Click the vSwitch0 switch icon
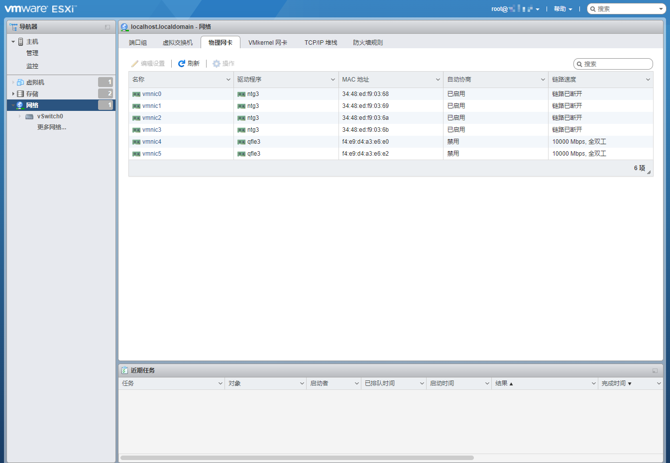Image resolution: width=670 pixels, height=463 pixels. (29, 116)
